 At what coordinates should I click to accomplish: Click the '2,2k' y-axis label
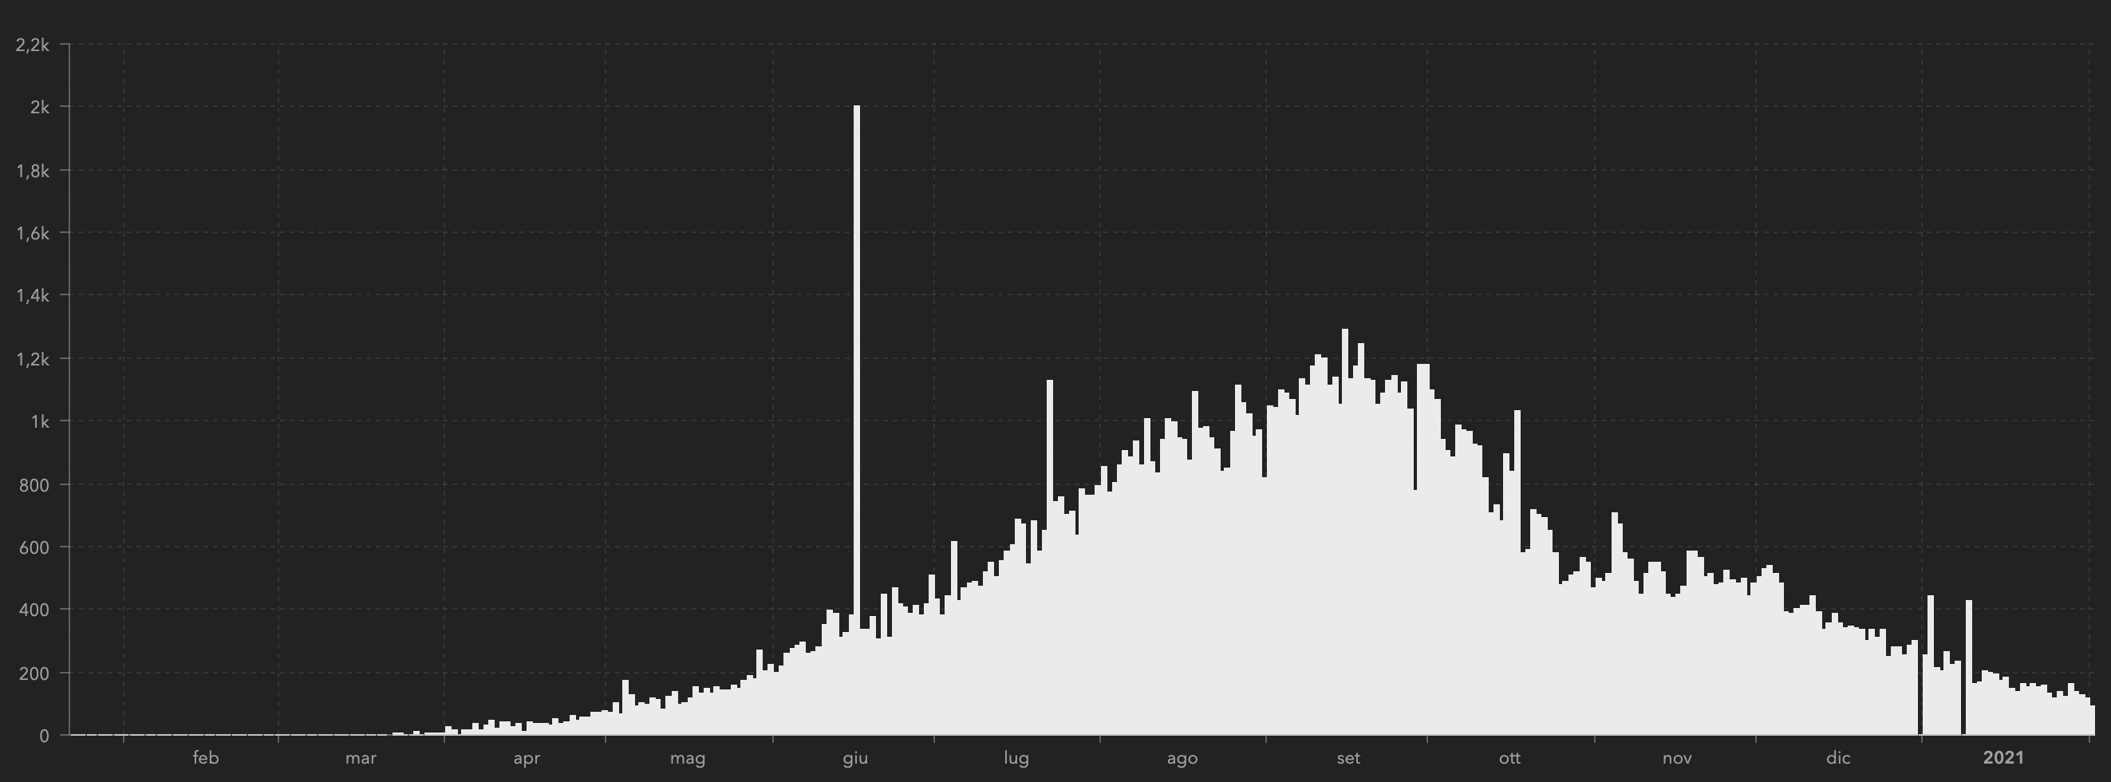pos(33,45)
